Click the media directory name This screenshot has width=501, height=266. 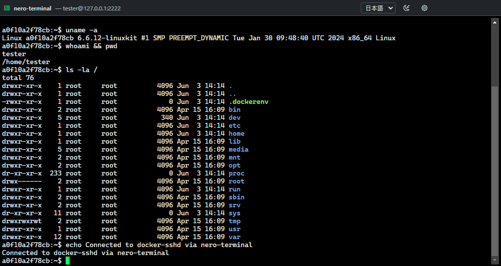pyautogui.click(x=239, y=150)
